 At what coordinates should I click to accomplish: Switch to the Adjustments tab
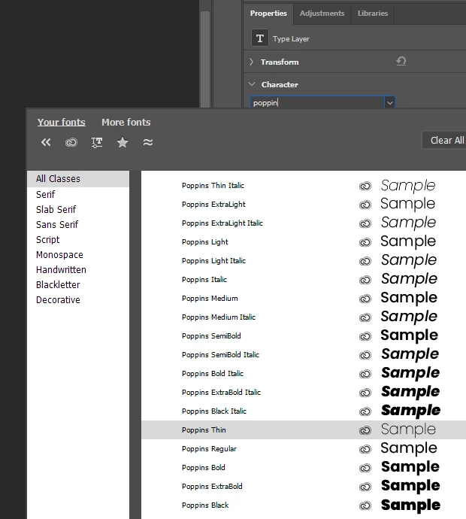pos(322,14)
